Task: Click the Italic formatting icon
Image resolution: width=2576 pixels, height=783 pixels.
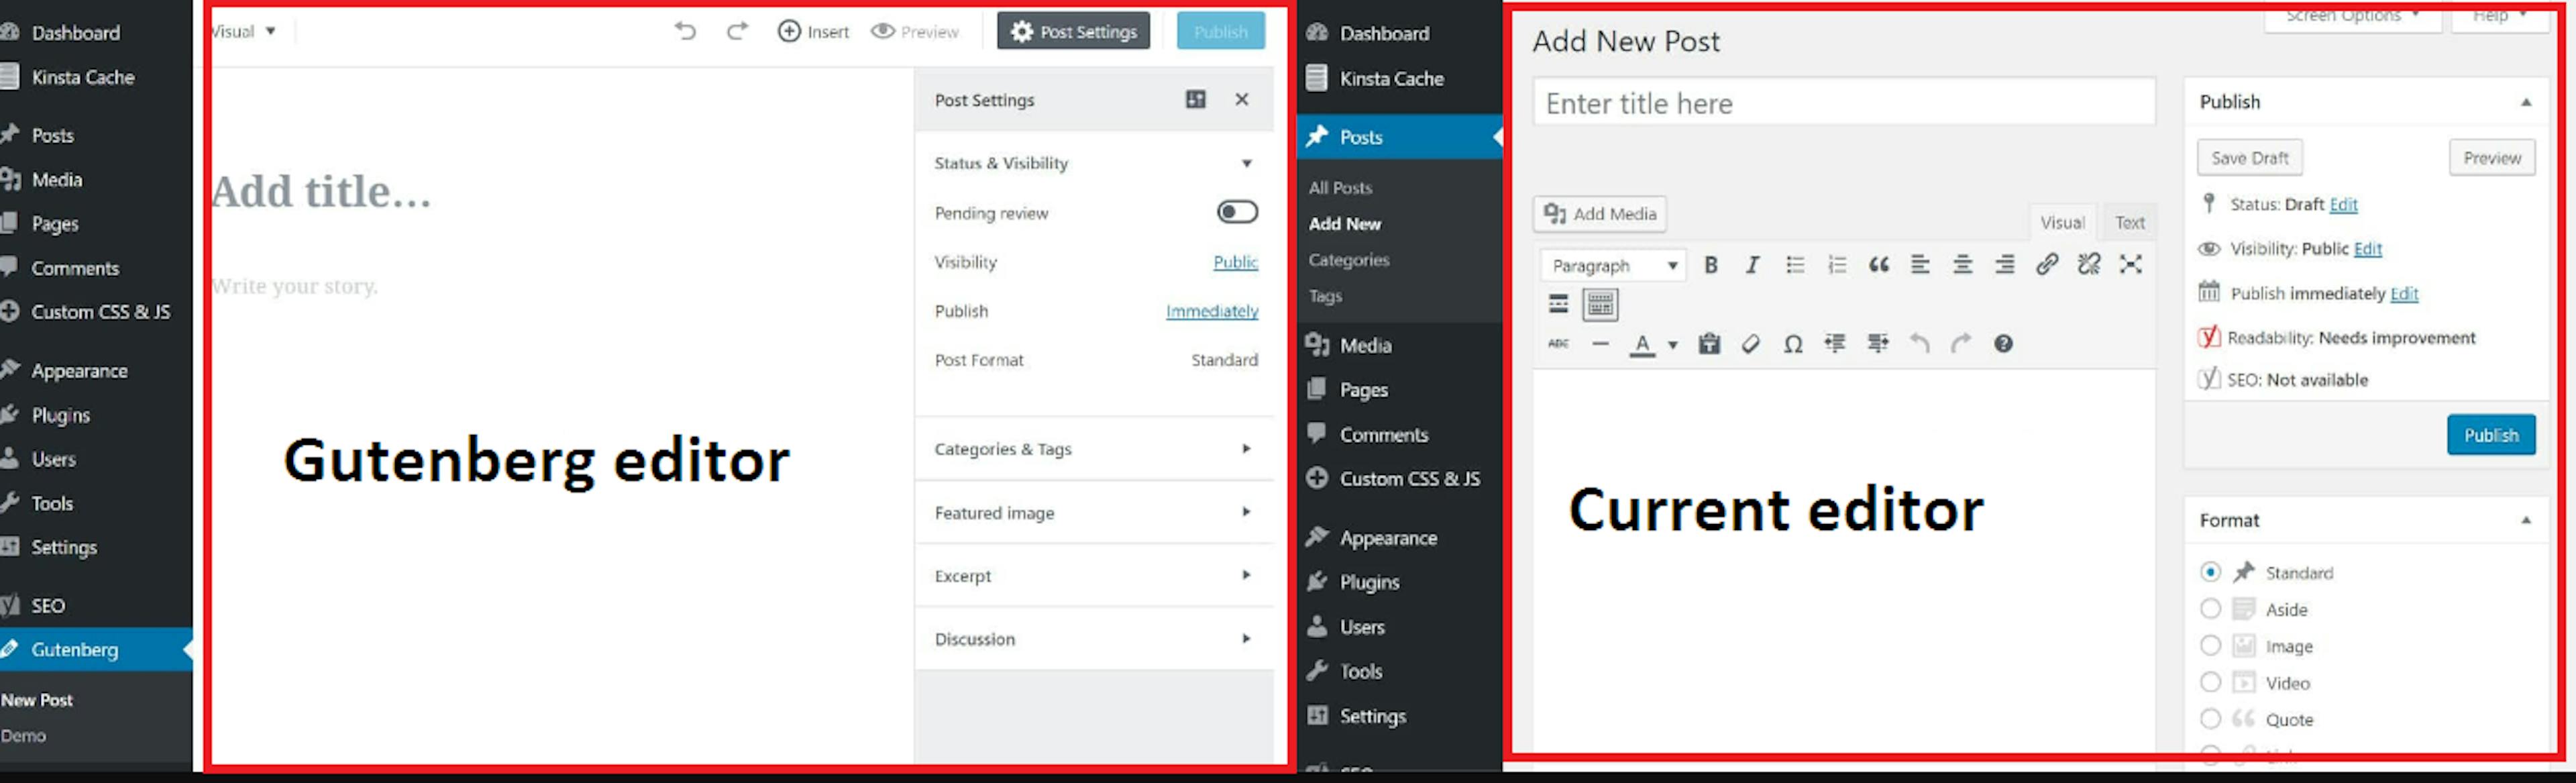Action: pyautogui.click(x=1752, y=265)
